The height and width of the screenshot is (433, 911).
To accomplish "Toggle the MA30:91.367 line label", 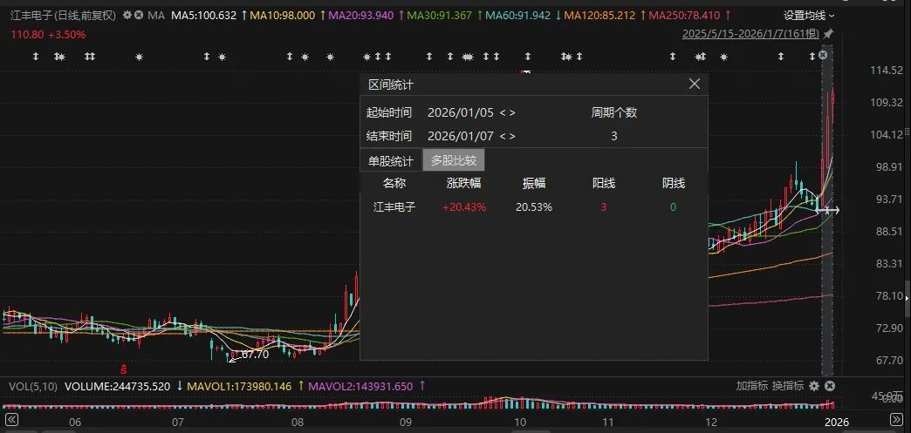I will click(x=439, y=16).
